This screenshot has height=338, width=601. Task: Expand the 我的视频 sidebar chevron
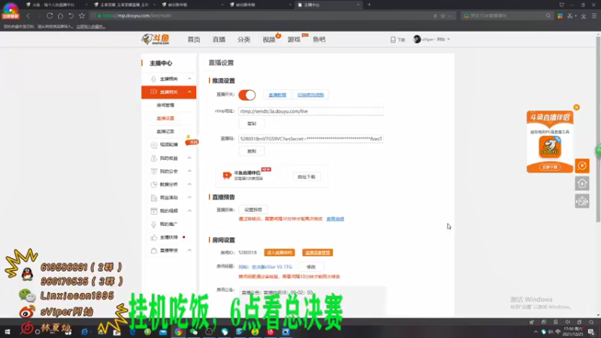pos(189,211)
